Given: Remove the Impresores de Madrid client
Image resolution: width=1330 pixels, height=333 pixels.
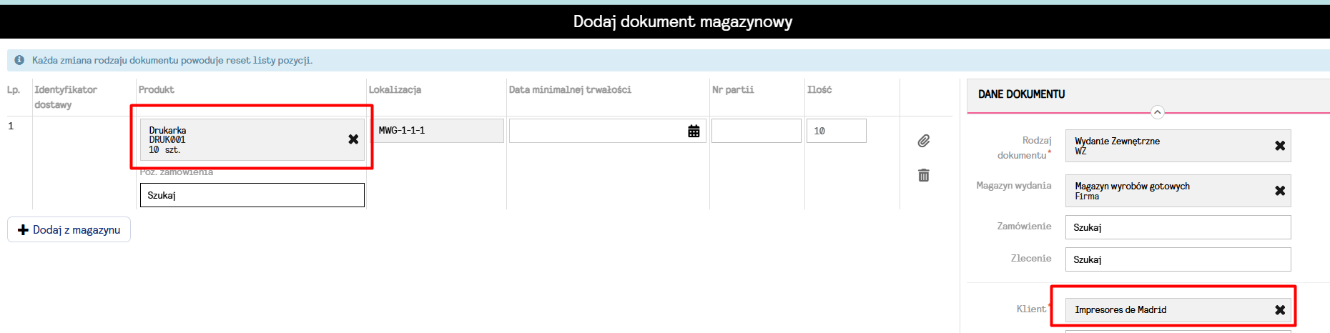Looking at the screenshot, I should click(1280, 310).
